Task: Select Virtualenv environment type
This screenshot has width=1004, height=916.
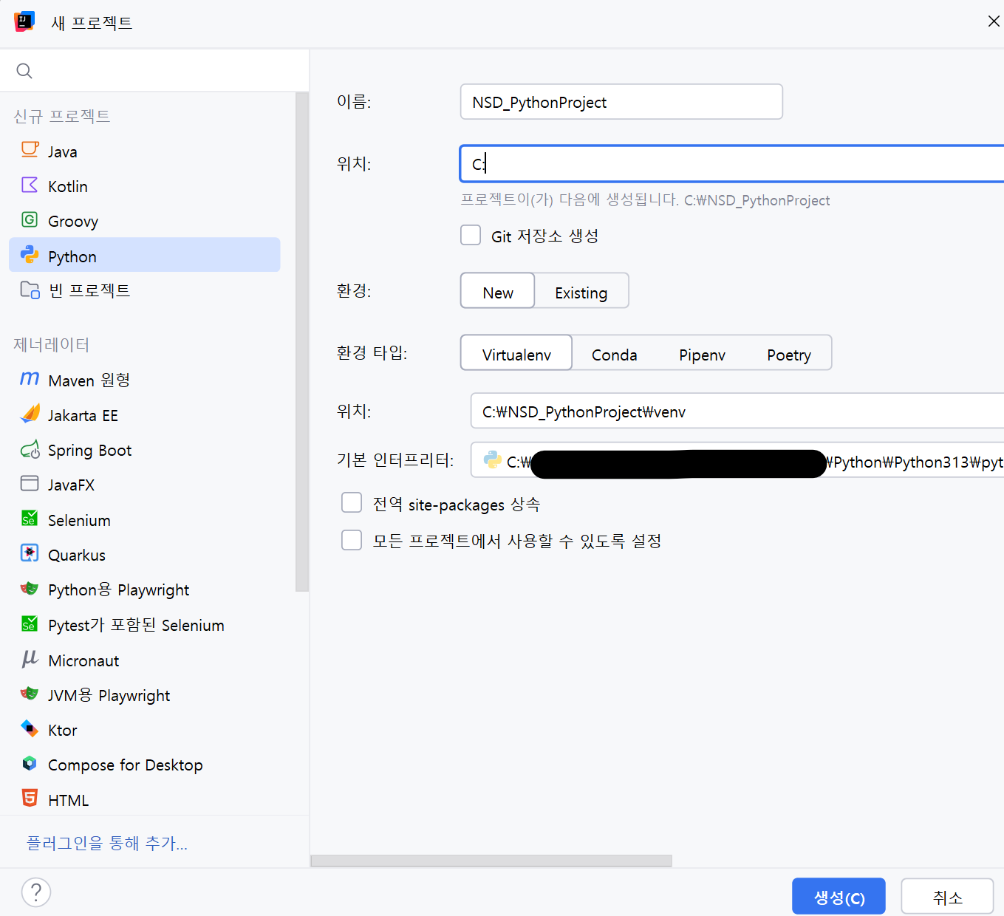Action: click(516, 353)
